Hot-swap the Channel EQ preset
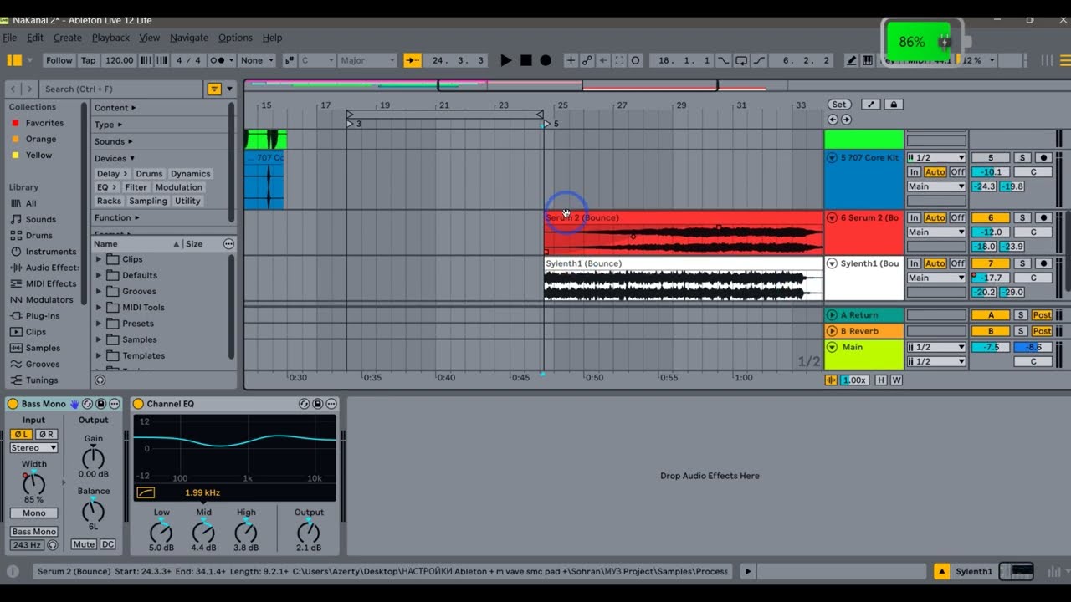The image size is (1071, 602). [304, 404]
